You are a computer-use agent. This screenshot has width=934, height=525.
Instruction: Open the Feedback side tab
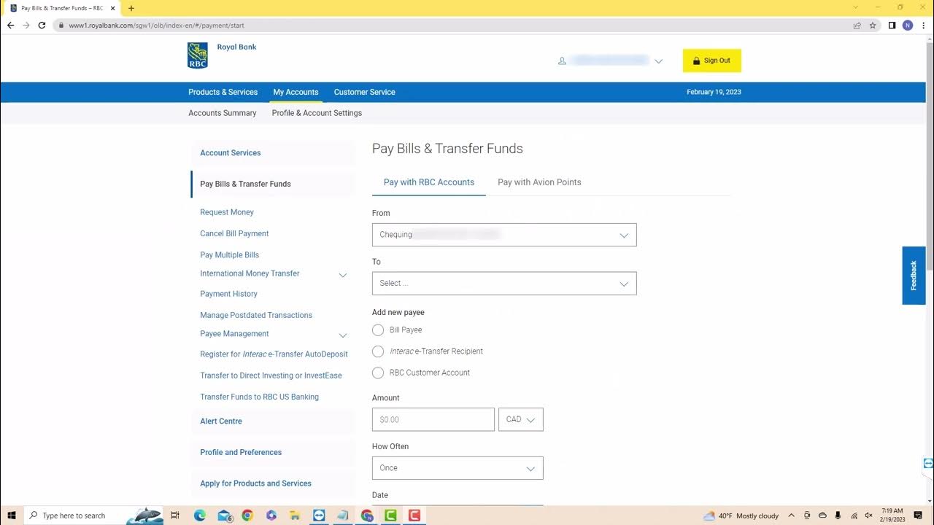click(x=914, y=276)
